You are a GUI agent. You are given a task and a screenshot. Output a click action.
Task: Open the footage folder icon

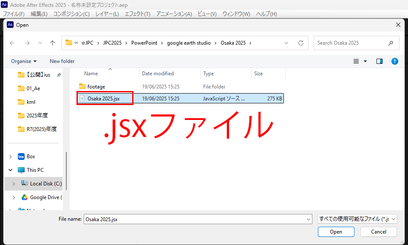click(x=82, y=87)
